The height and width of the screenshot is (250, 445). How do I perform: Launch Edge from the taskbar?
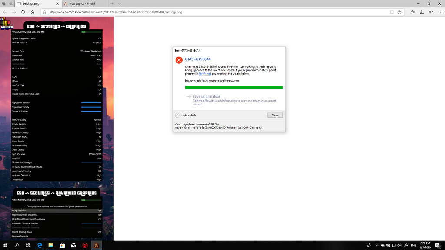(x=40, y=245)
